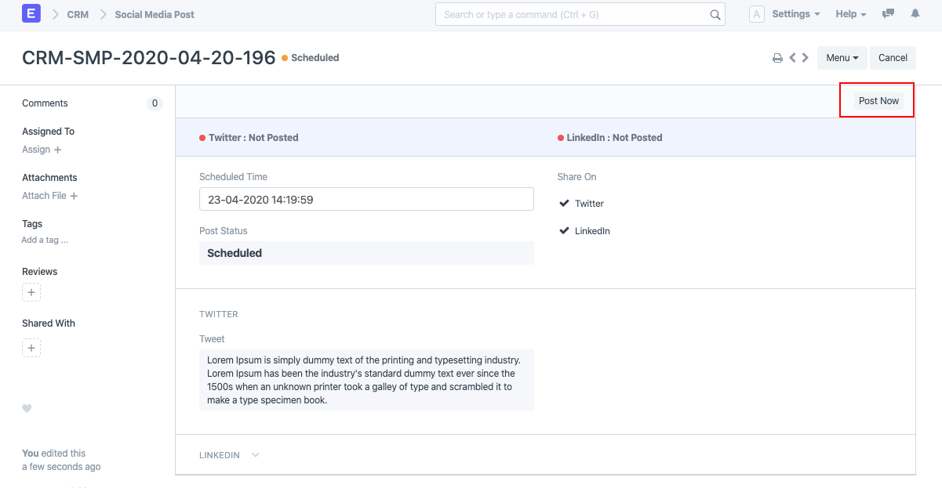942x488 pixels.
Task: Click the print icon
Action: [777, 58]
